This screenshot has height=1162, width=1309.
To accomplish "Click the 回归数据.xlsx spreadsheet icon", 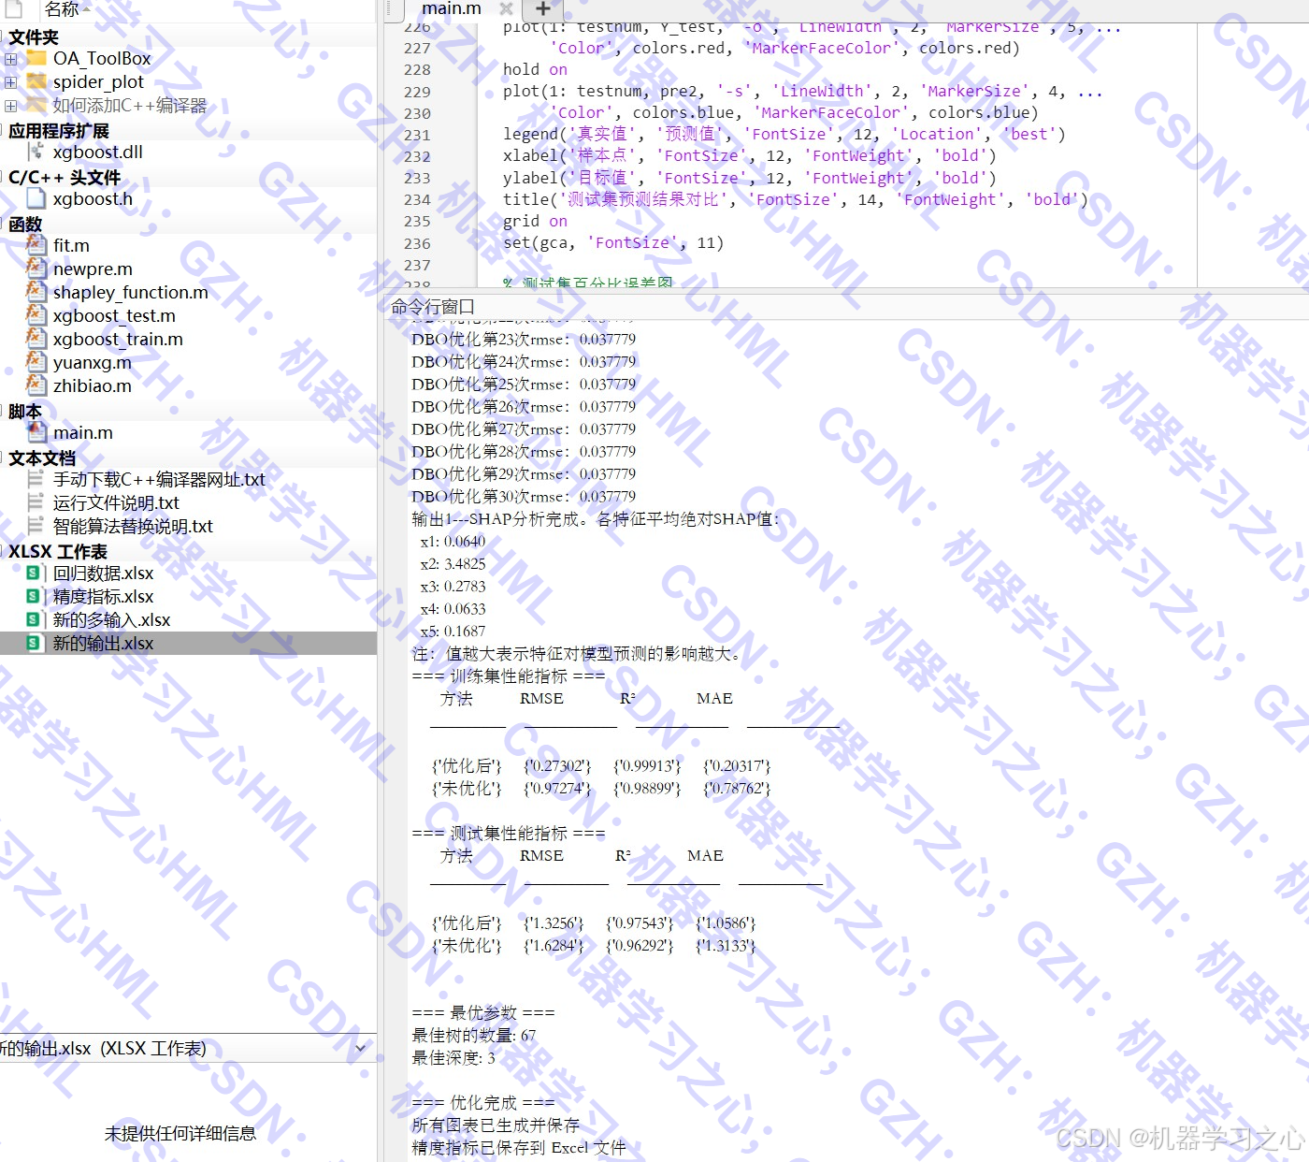I will pos(35,573).
